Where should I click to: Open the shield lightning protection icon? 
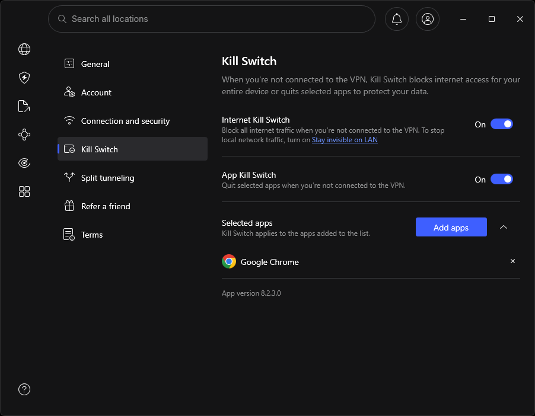(24, 78)
